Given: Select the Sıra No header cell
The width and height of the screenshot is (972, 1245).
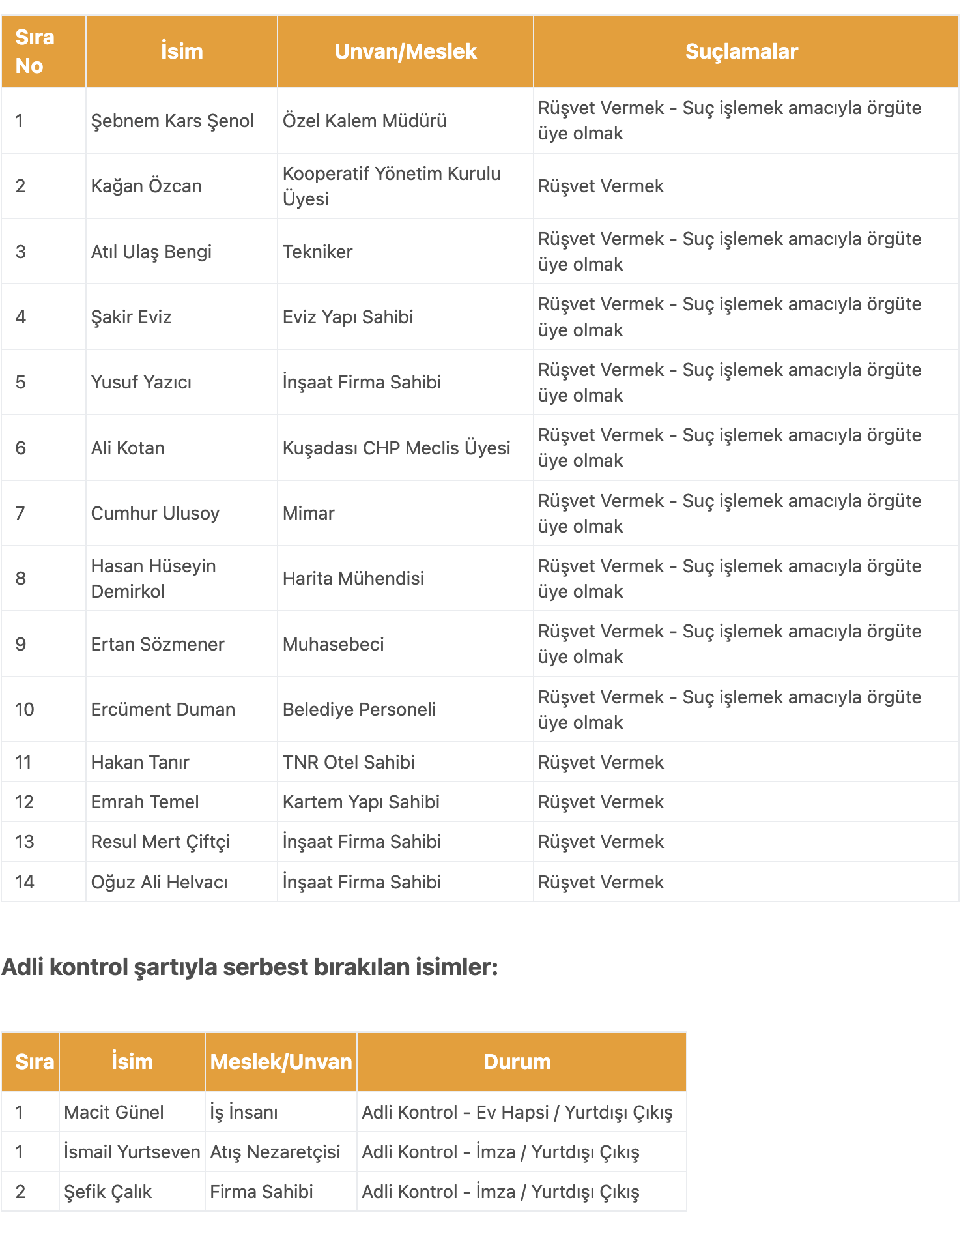Looking at the screenshot, I should coord(43,51).
